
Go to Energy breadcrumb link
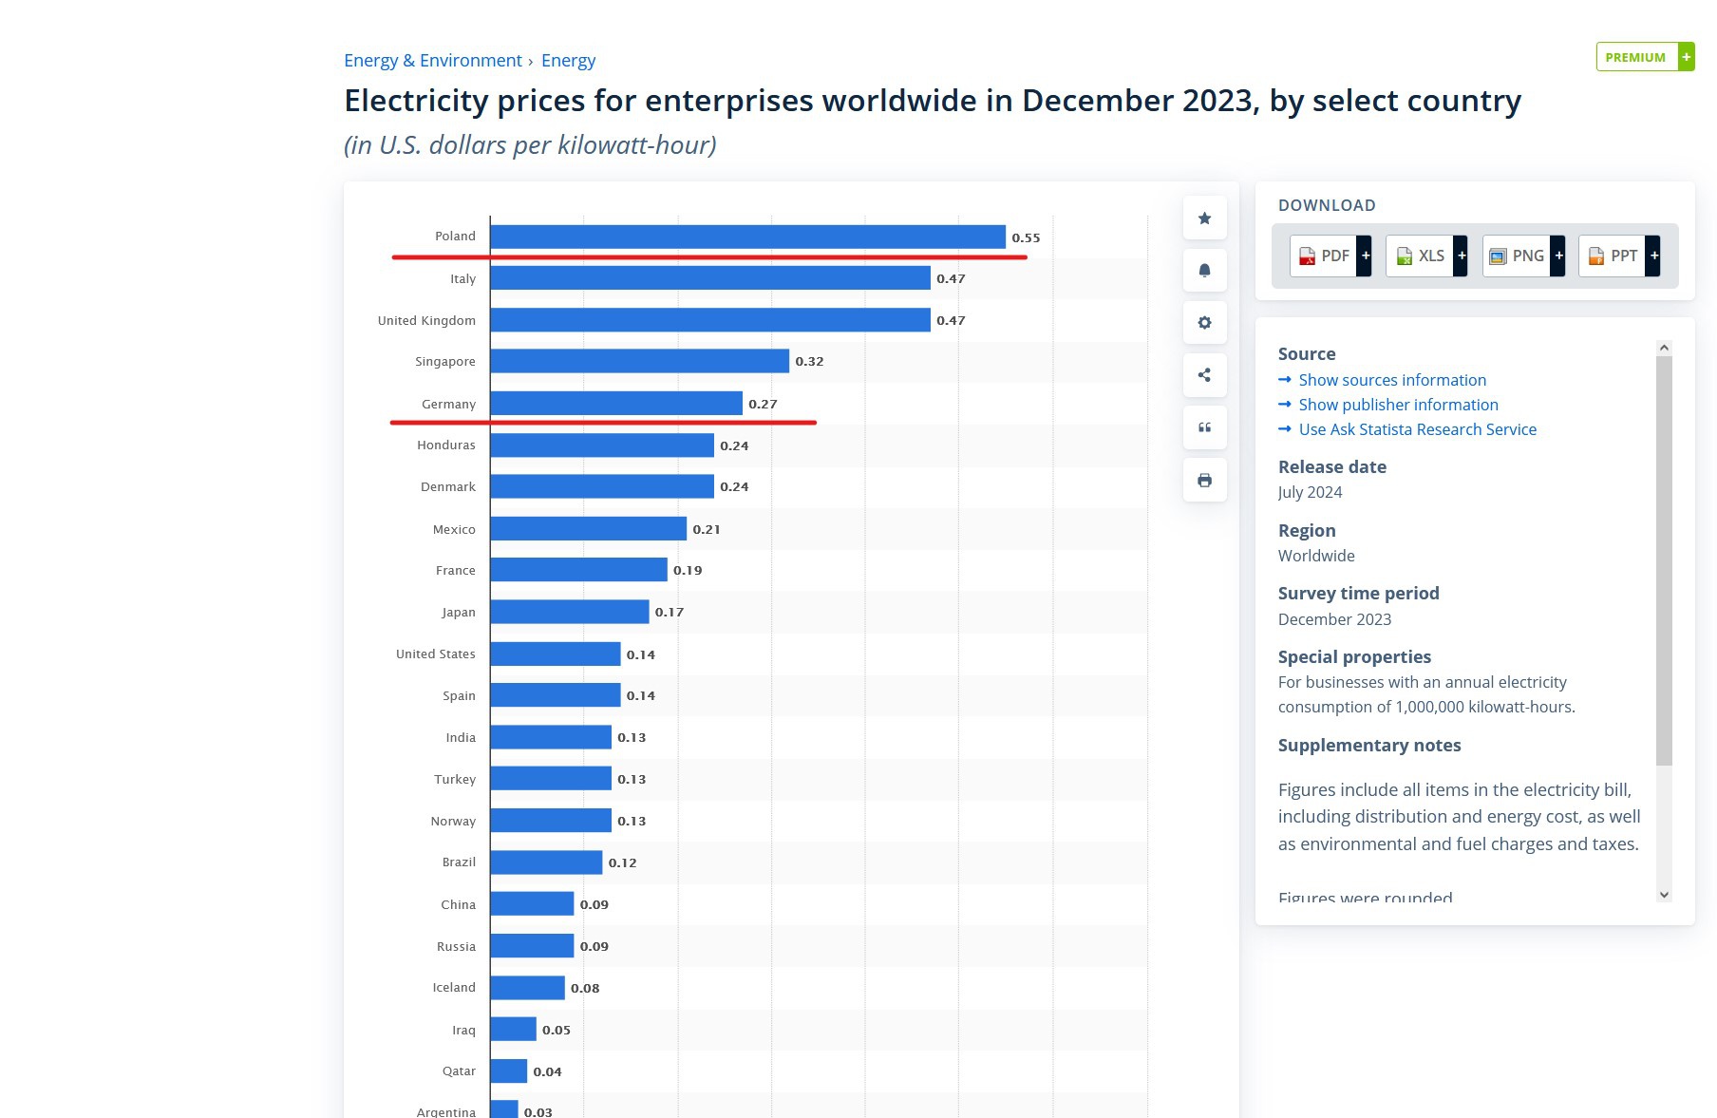click(x=568, y=61)
